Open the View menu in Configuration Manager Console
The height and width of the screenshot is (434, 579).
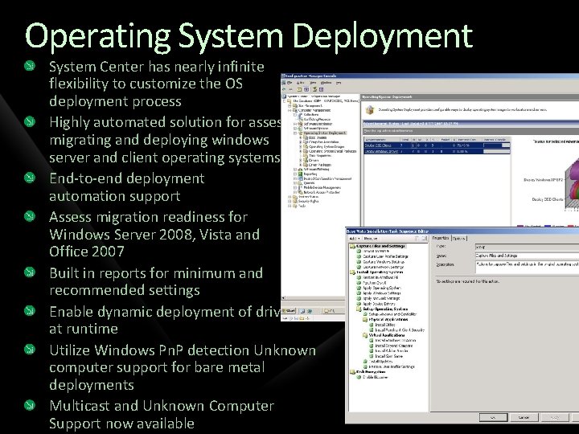point(313,83)
